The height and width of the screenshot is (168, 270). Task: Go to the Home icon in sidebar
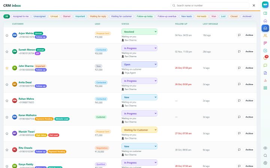click(265, 21)
